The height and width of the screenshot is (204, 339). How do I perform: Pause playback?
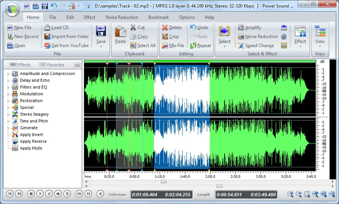tap(67, 194)
